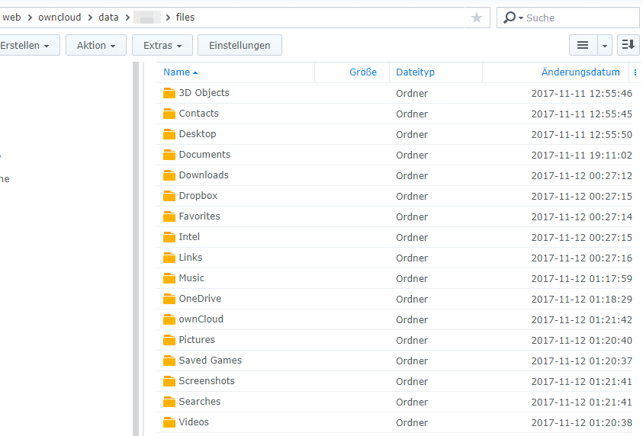Screen dimensions: 643x436
Task: Open the Aktion dropdown menu
Action: point(95,46)
